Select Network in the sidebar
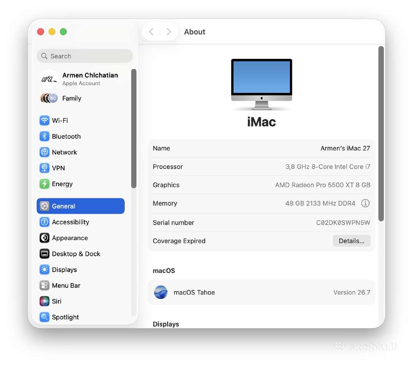 [x=81, y=152]
